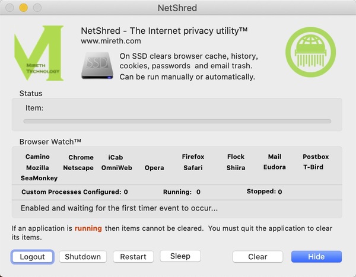Select Postbox in Browser Watch
Image resolution: width=356 pixels, height=277 pixels.
click(x=316, y=157)
